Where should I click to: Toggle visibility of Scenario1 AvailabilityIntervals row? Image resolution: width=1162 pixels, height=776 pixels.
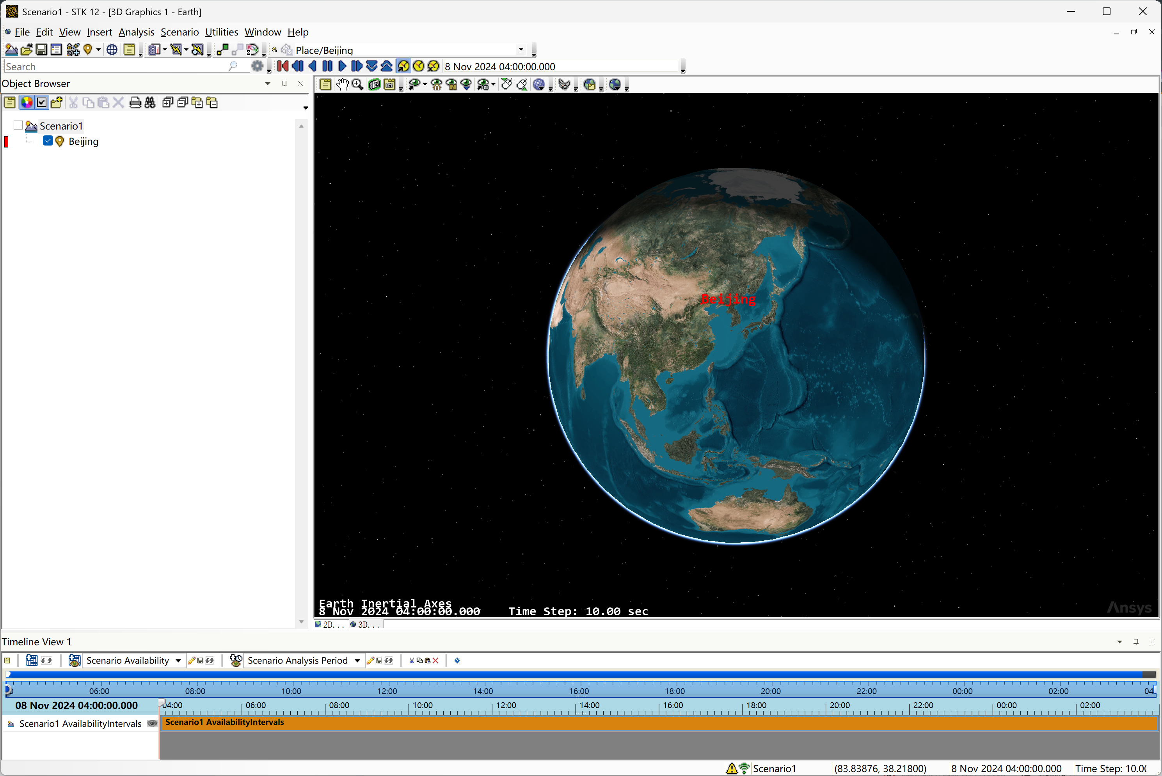pos(152,724)
